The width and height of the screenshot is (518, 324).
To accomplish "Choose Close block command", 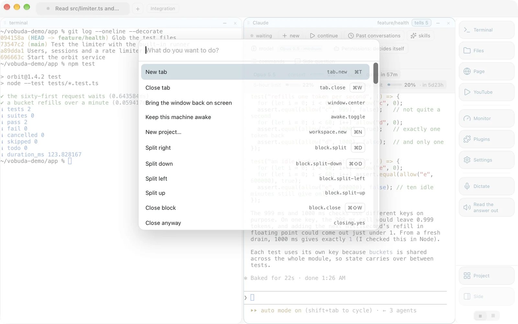I will pos(255,208).
